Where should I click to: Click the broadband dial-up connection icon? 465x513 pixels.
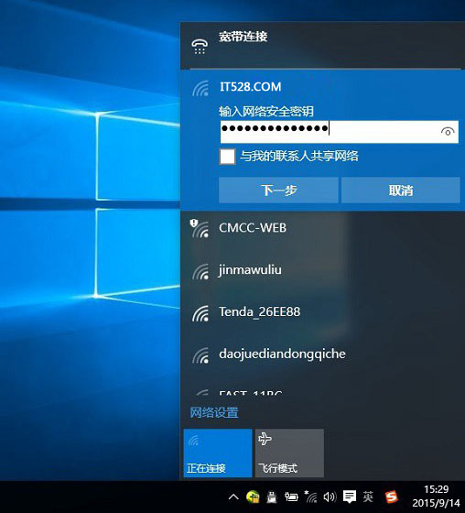click(x=200, y=47)
